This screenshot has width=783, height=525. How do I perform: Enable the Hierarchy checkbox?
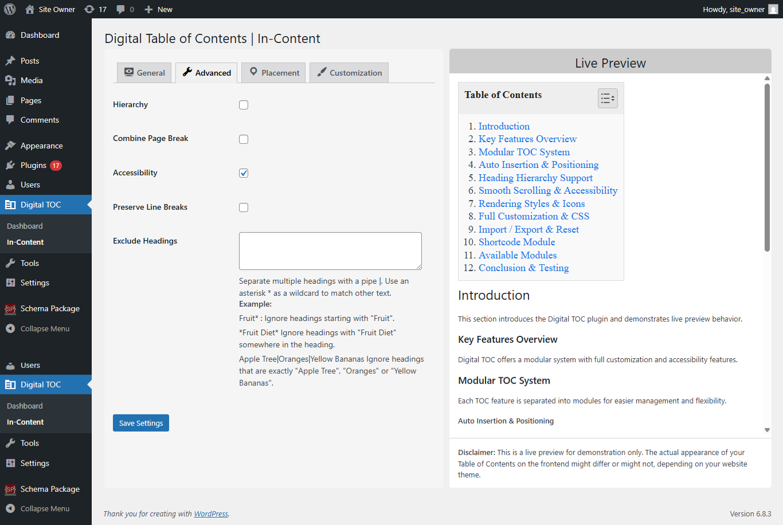point(244,105)
